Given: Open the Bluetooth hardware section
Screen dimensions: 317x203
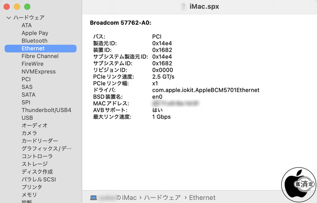Looking at the screenshot, I should coord(35,41).
